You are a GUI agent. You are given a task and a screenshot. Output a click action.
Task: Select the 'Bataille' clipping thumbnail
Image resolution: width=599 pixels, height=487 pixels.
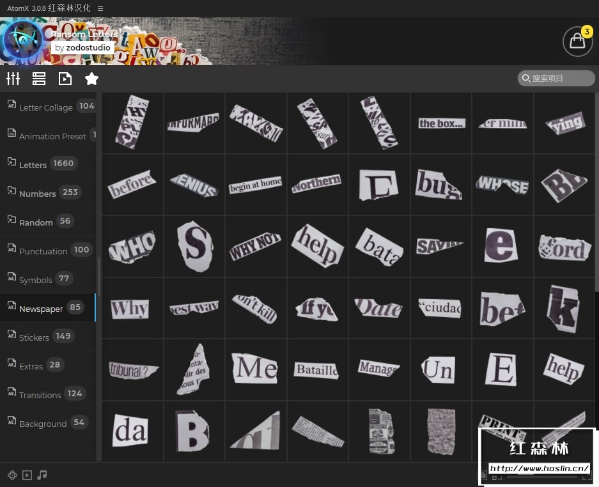point(318,370)
